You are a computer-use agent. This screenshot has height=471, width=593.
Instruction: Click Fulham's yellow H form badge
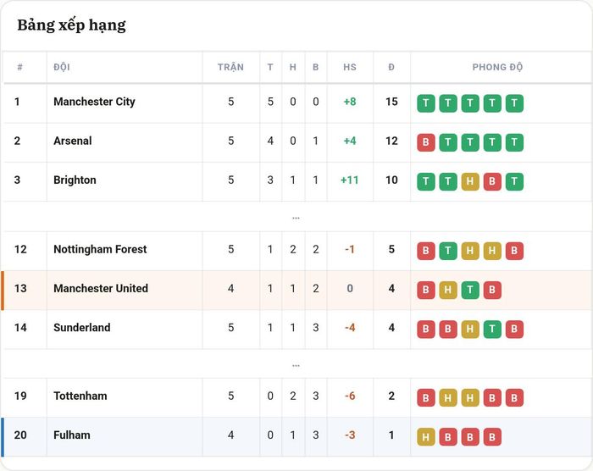coord(426,437)
